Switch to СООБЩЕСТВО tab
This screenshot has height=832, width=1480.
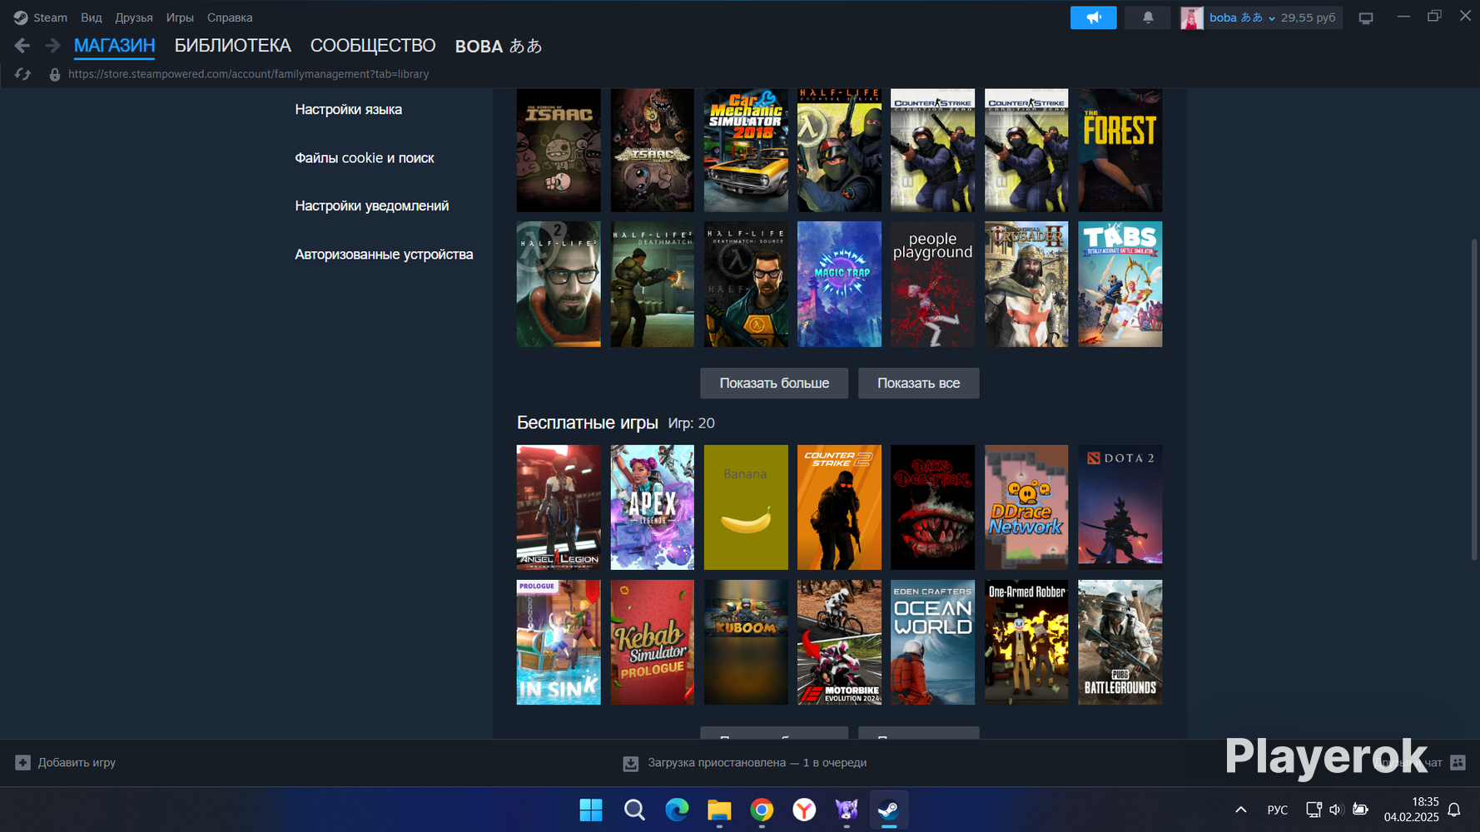(373, 46)
